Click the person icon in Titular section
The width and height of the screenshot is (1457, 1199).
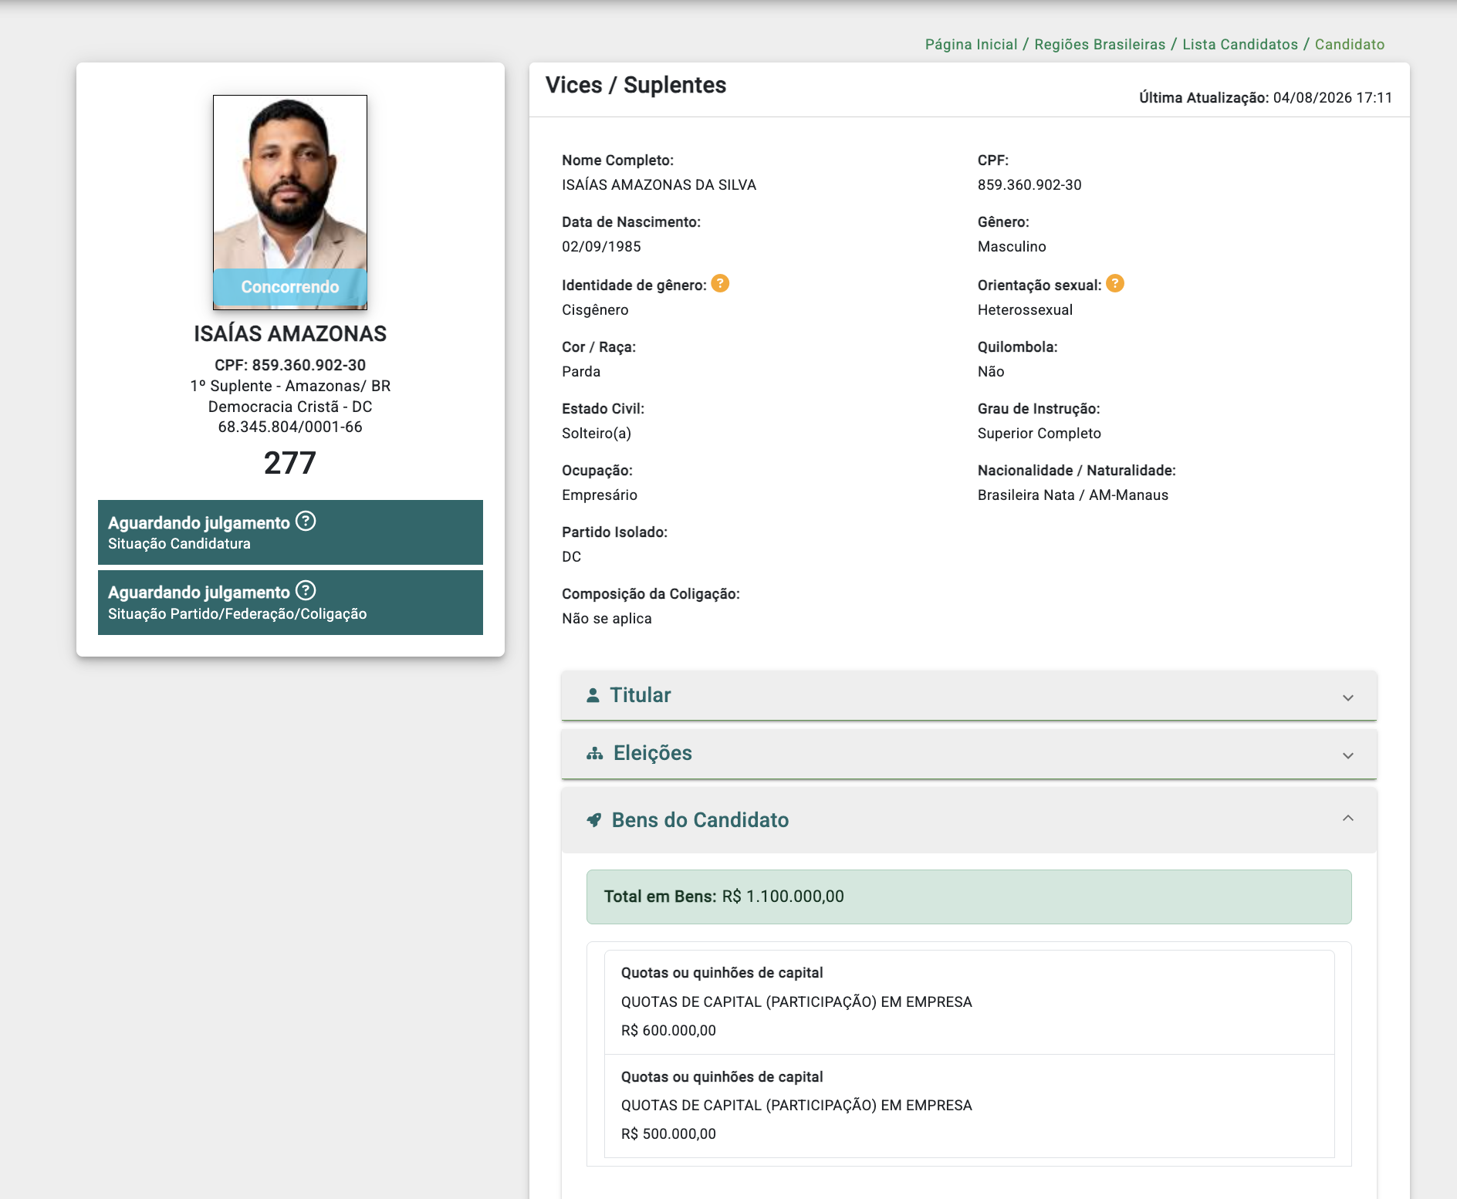pyautogui.click(x=593, y=695)
